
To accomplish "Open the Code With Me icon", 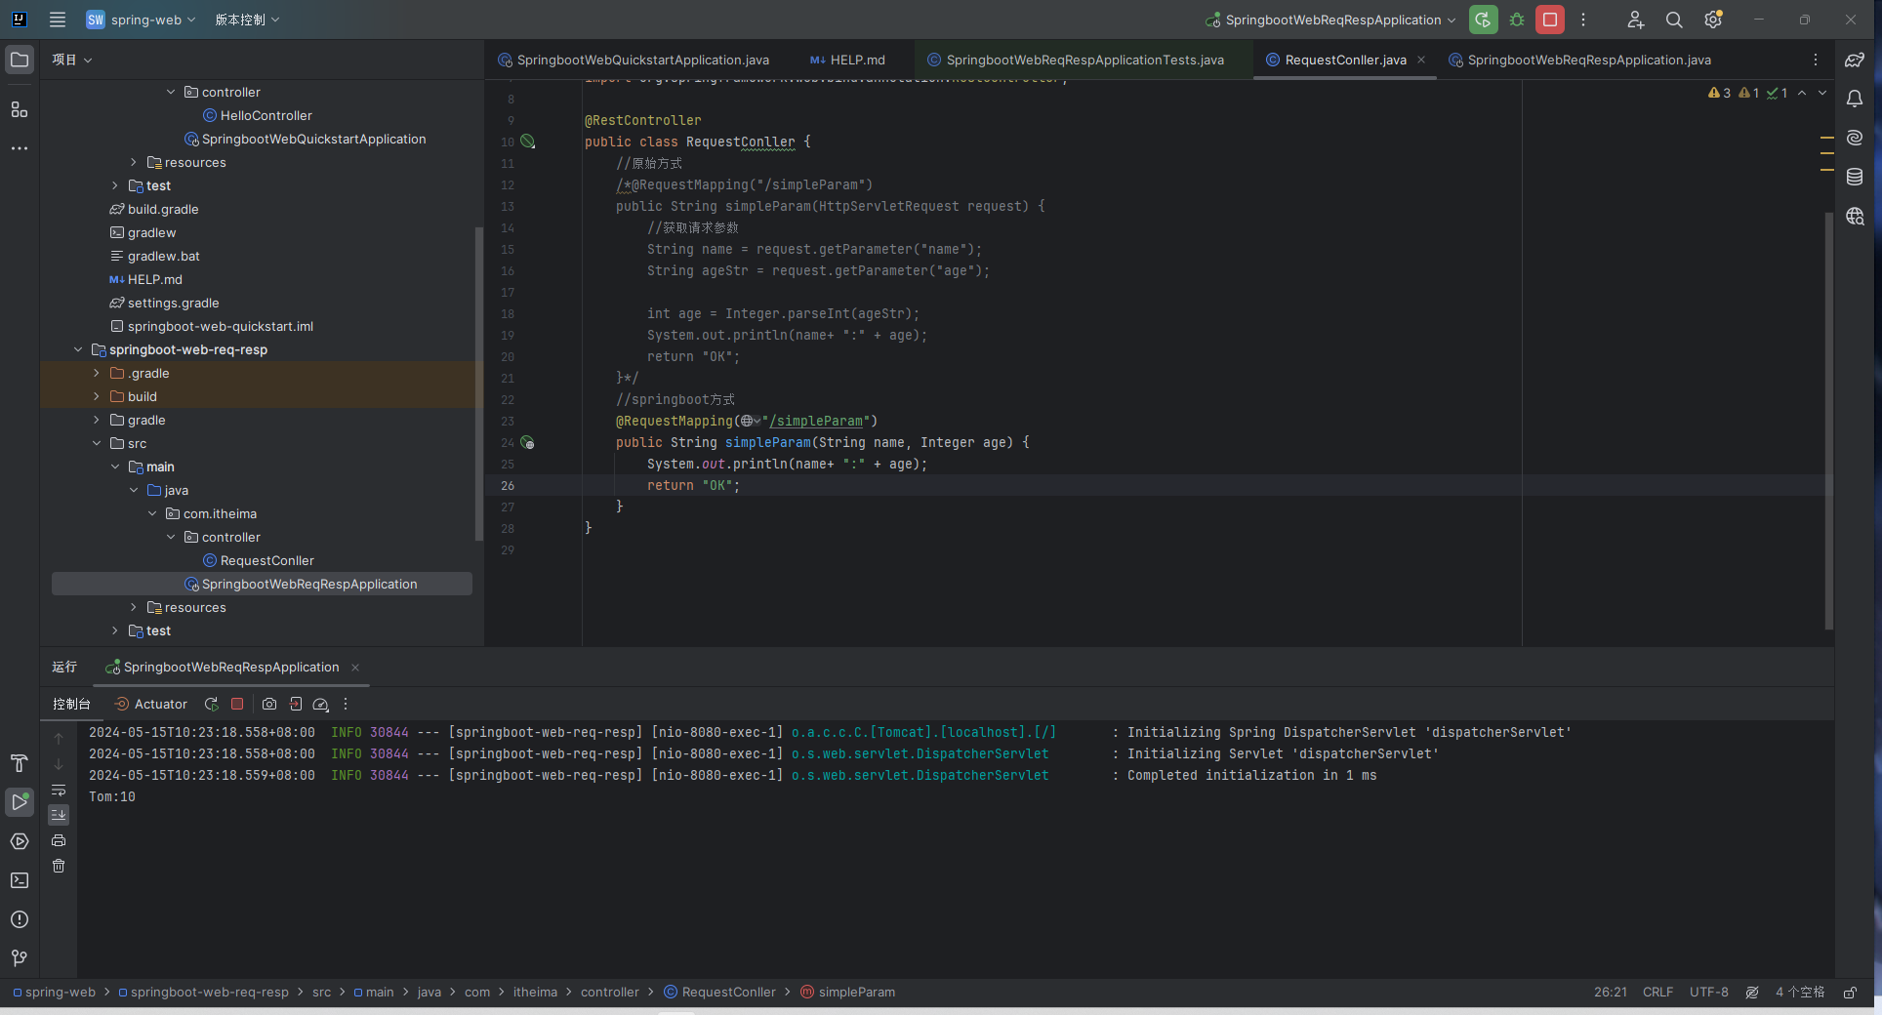I will tap(1636, 20).
